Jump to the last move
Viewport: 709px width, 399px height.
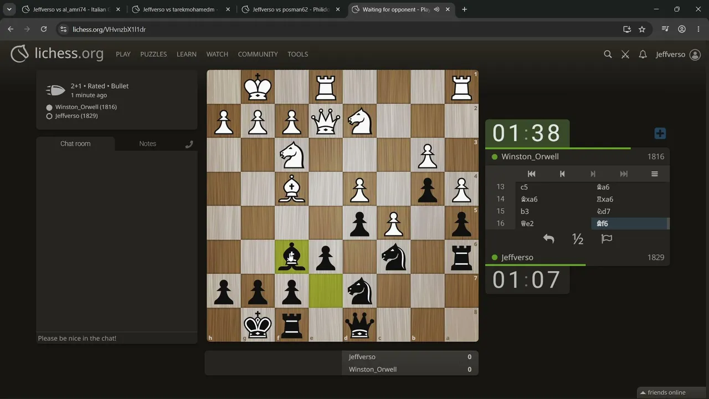pos(624,173)
